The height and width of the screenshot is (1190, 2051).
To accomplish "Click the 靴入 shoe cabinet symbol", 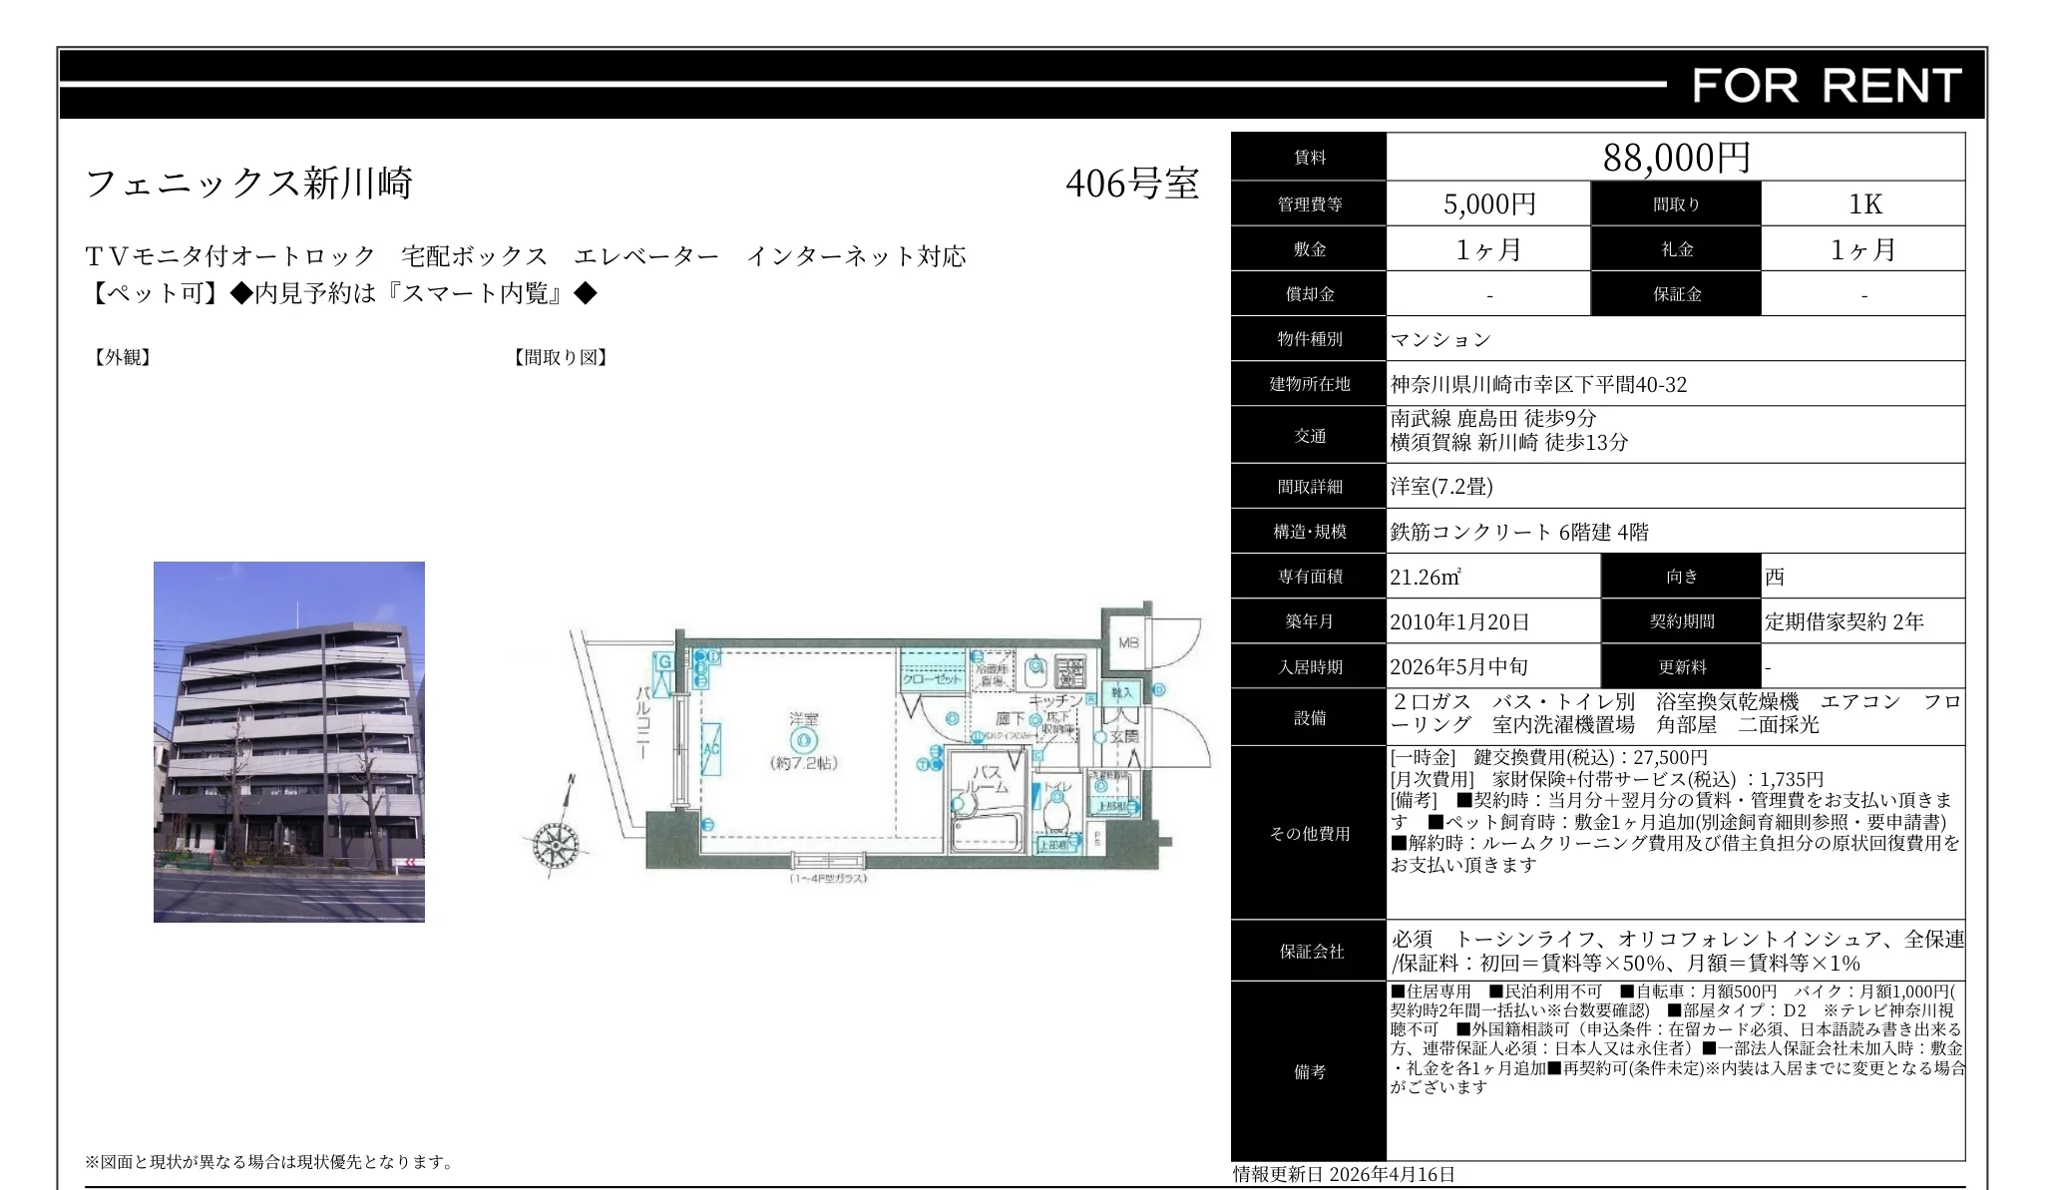I will 1123,693.
